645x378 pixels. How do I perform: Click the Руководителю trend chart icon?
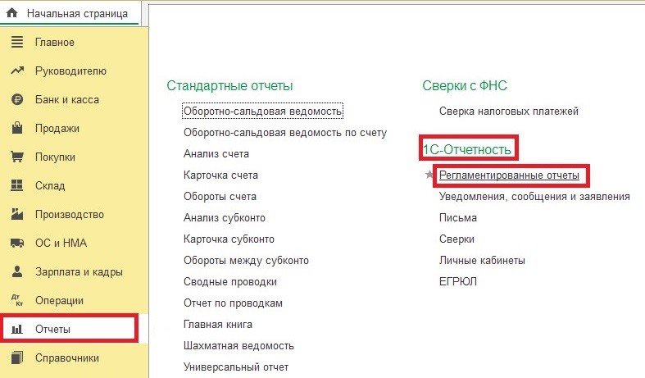17,71
